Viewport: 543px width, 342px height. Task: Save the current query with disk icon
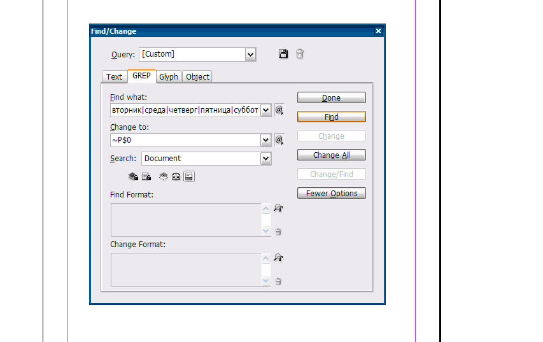(283, 53)
